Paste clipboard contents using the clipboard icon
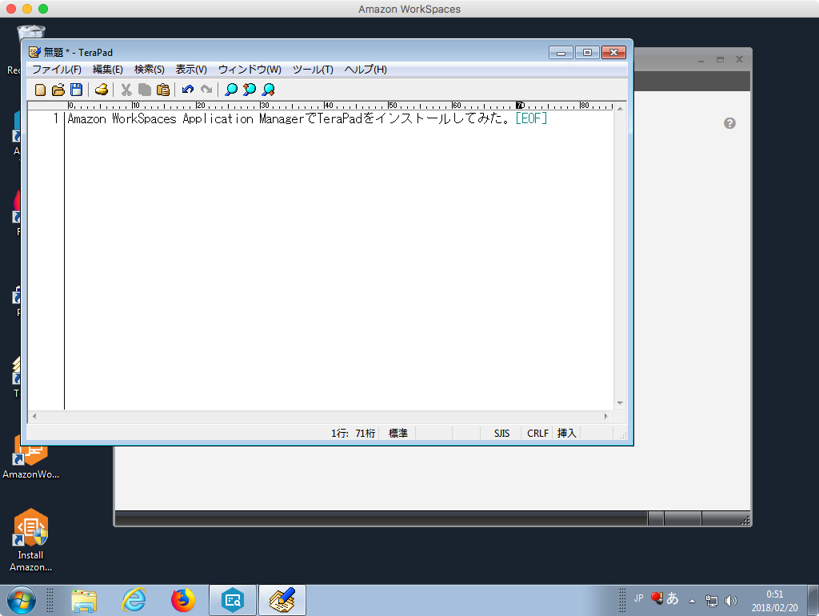The width and height of the screenshot is (819, 616). (x=163, y=90)
